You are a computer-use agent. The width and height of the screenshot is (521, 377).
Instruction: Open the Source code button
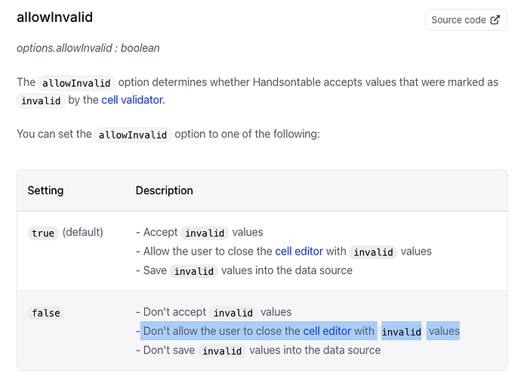[466, 20]
